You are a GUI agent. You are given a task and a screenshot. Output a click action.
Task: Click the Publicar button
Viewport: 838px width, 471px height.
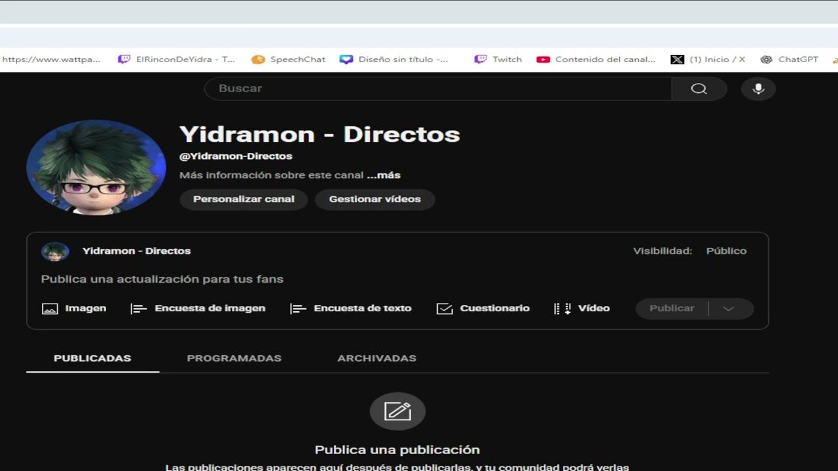coord(672,309)
